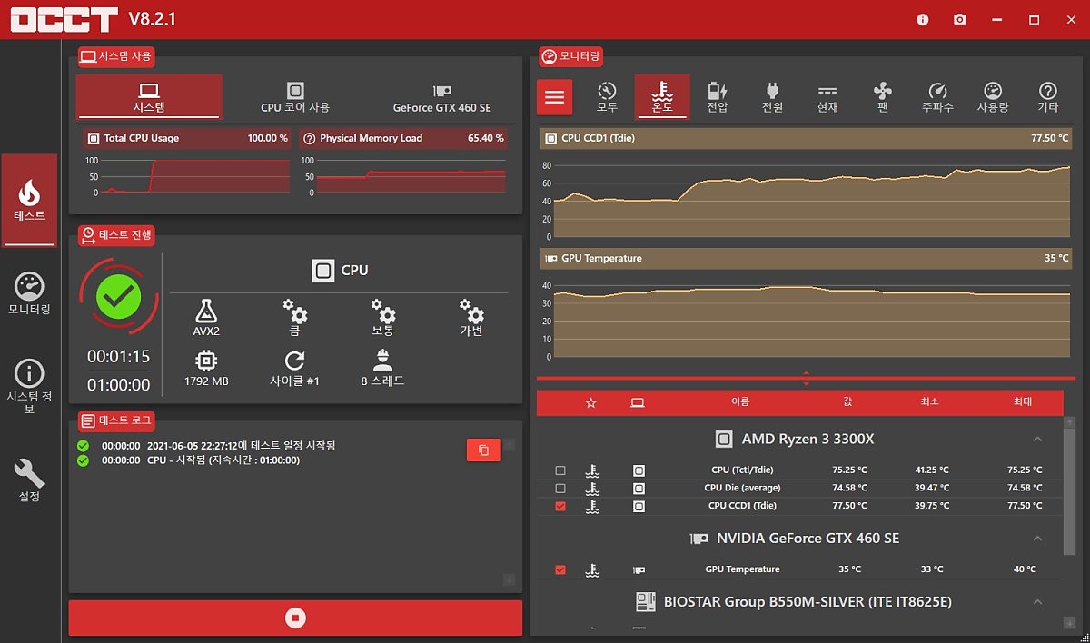Viewport: 1090px width, 643px height.
Task: Click the Physical Memory Load question icon
Action: [x=309, y=139]
